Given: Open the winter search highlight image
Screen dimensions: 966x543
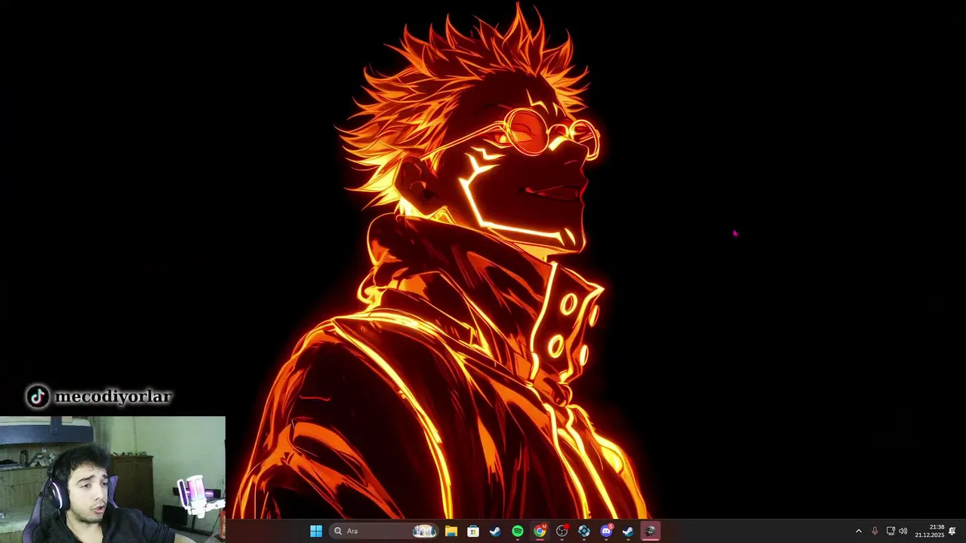Looking at the screenshot, I should [x=424, y=531].
